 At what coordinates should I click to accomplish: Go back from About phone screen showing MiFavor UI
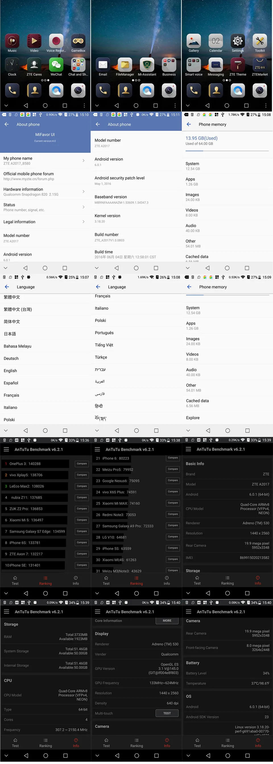click(x=7, y=124)
